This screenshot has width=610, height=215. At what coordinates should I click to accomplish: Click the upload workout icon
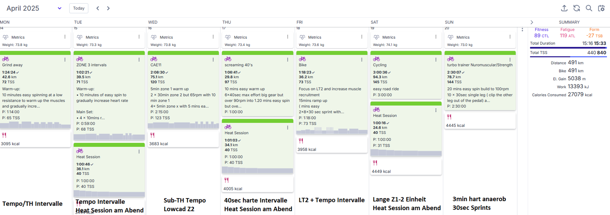tap(564, 8)
